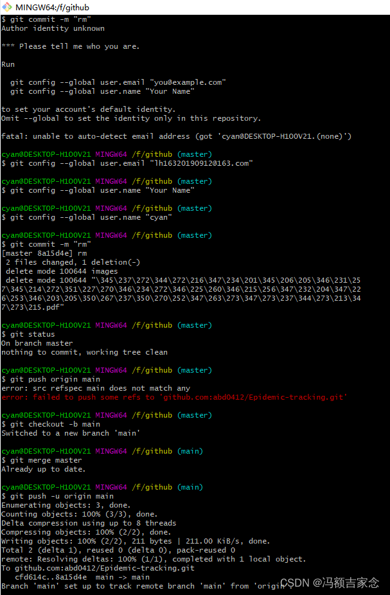
Task: Click the delete mode line starting with "\345\237\272"
Action: click(x=183, y=280)
